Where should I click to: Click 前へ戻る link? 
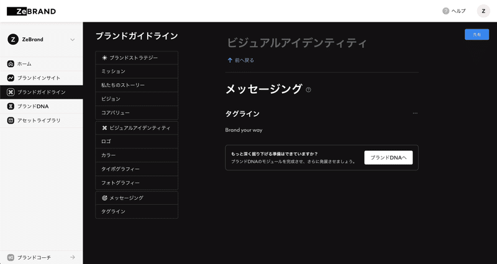pyautogui.click(x=244, y=60)
